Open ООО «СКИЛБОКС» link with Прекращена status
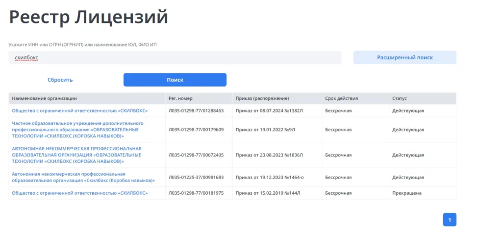The image size is (502, 249). coord(80,193)
